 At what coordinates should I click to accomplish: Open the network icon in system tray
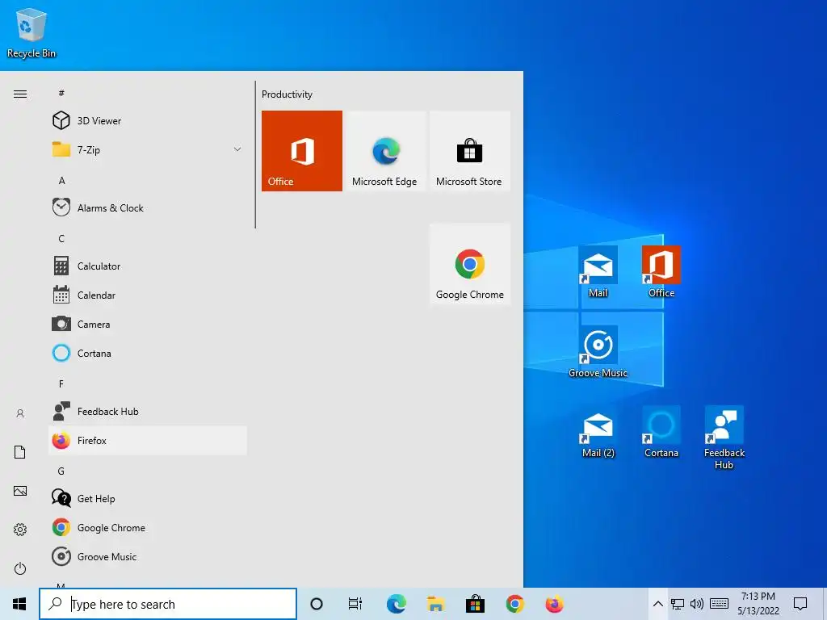pyautogui.click(x=678, y=604)
